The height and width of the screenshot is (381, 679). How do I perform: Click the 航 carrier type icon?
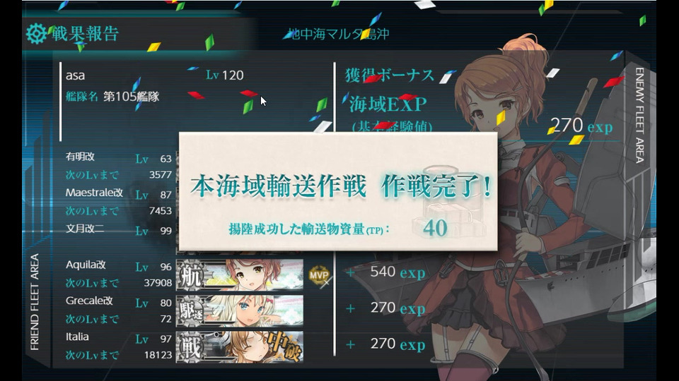click(190, 274)
